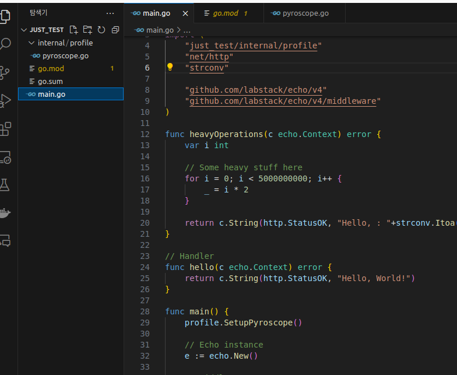Switch to the go.mod editor tab
The height and width of the screenshot is (375, 457).
coord(225,13)
